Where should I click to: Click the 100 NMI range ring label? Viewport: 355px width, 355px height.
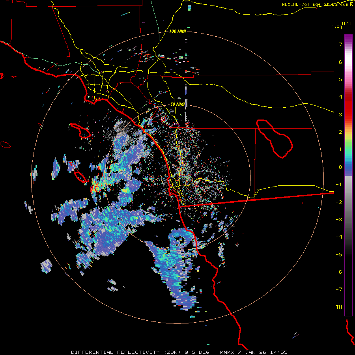coord(177,31)
